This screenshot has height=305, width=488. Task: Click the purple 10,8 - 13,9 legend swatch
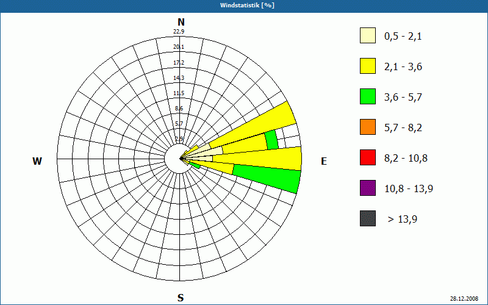(x=368, y=188)
